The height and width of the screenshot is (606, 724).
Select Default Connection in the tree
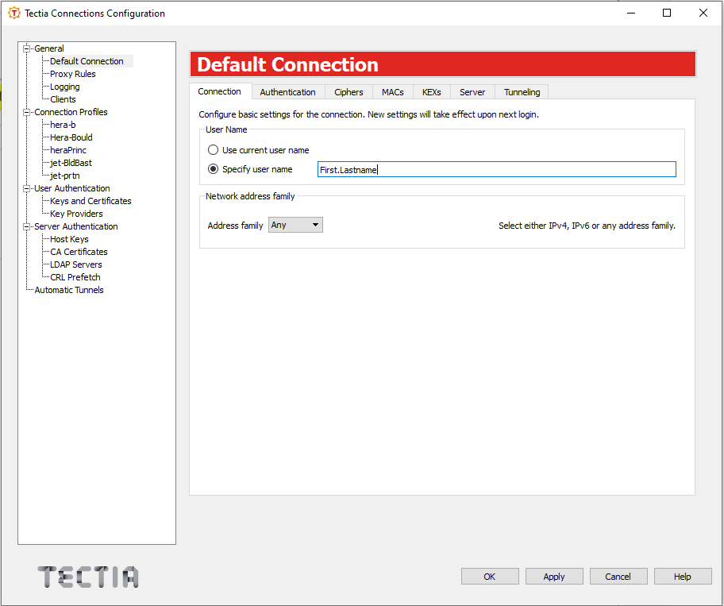tap(87, 61)
